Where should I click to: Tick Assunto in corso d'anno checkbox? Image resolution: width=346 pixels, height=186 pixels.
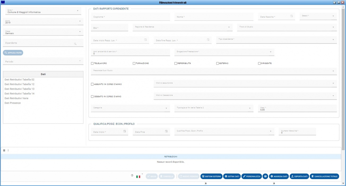pyautogui.click(x=92, y=84)
